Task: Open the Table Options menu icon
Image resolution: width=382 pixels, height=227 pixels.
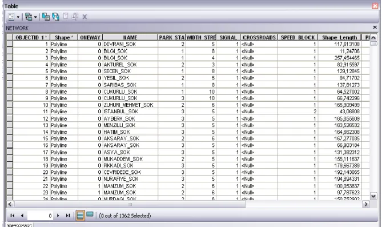Action: (11, 17)
